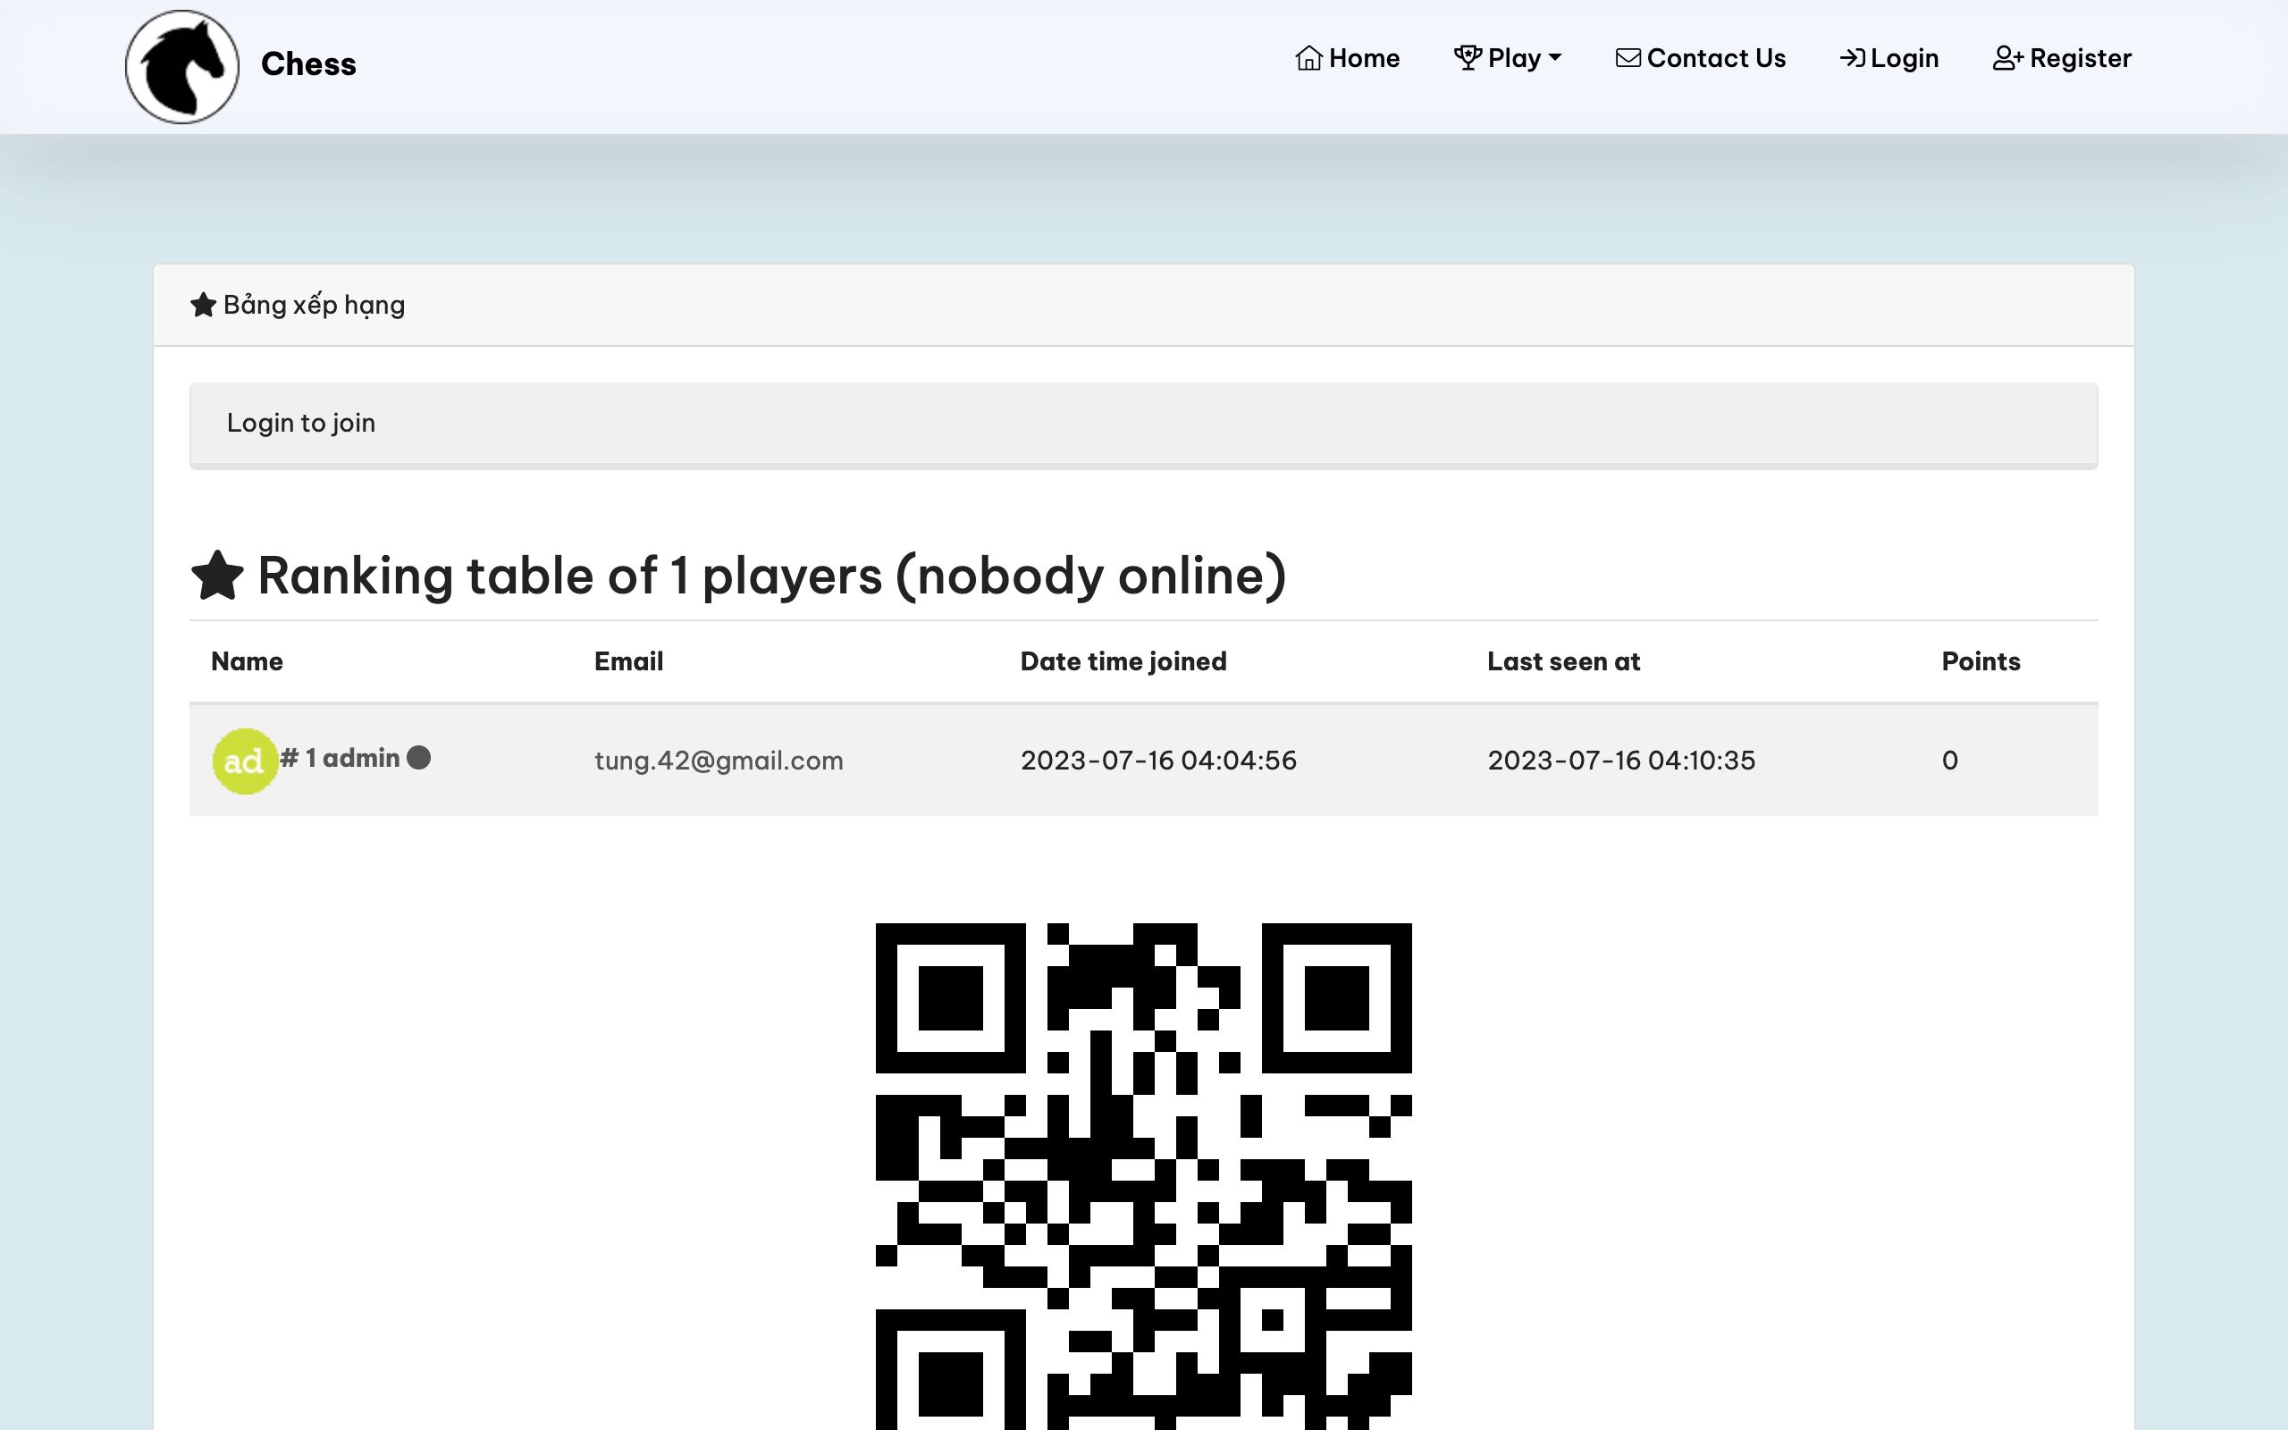Click the house icon beside Home
This screenshot has width=2288, height=1430.
pos(1308,58)
